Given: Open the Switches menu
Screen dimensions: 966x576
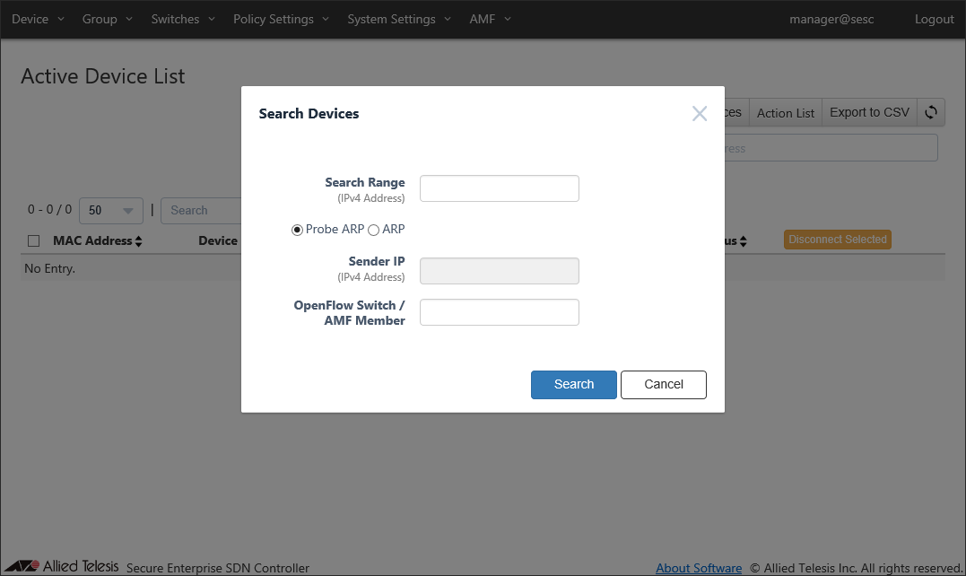Looking at the screenshot, I should [x=183, y=19].
